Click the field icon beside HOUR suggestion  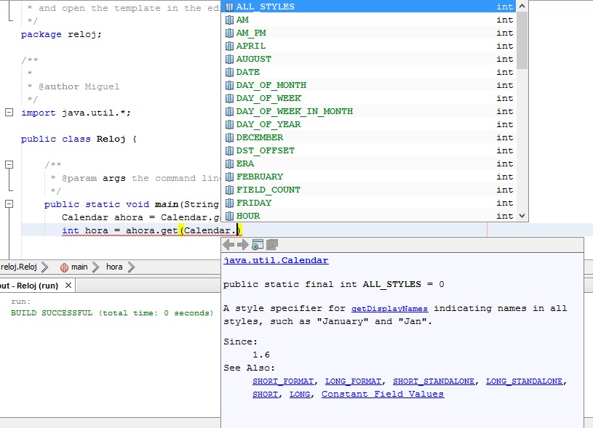(230, 216)
